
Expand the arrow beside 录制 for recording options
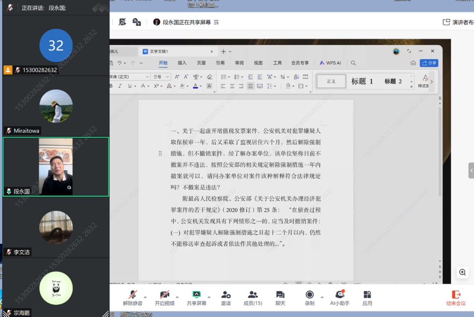(322, 296)
